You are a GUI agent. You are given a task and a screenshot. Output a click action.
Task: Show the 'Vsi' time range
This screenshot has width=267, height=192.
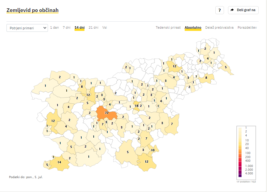pyautogui.click(x=105, y=27)
